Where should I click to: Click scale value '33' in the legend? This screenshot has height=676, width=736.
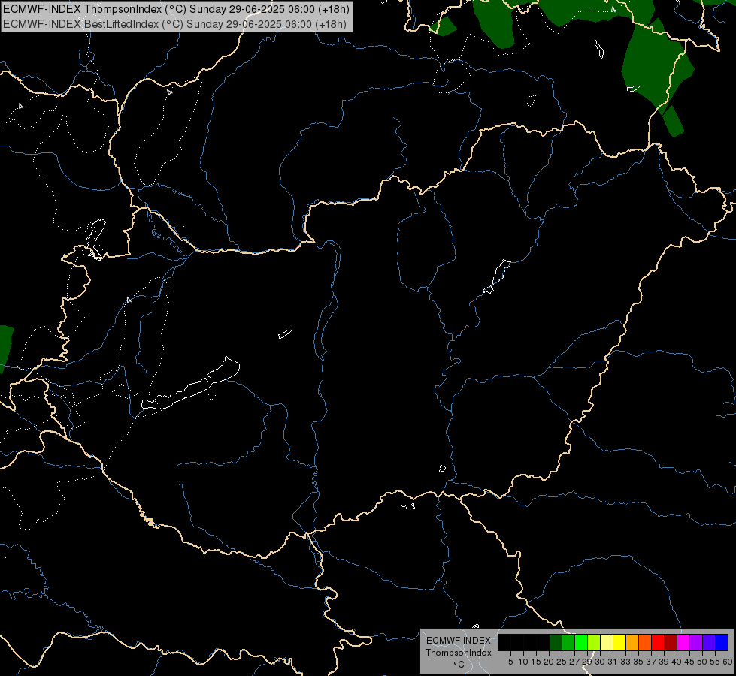point(626,662)
